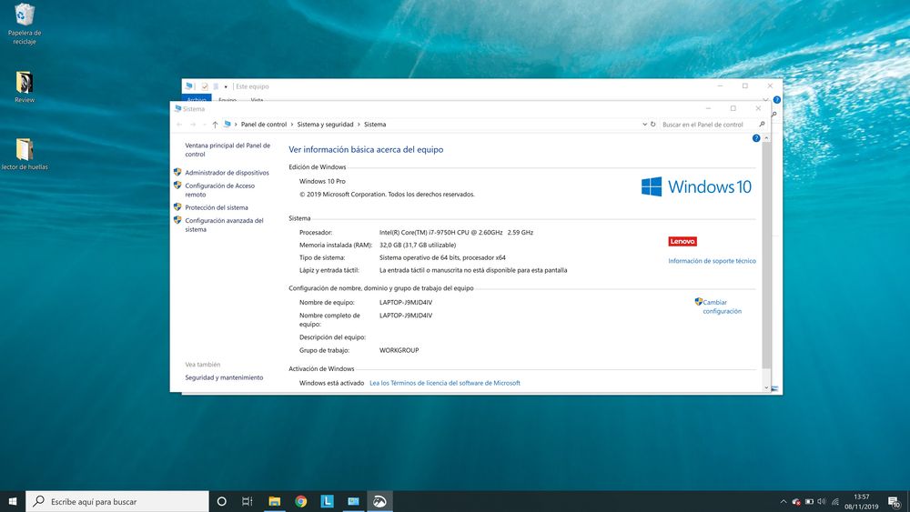Open Administrador de dispositivos
This screenshot has width=910, height=512.
(227, 173)
